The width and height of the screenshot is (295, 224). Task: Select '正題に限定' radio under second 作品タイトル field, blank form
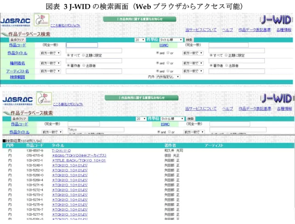click(x=226, y=55)
